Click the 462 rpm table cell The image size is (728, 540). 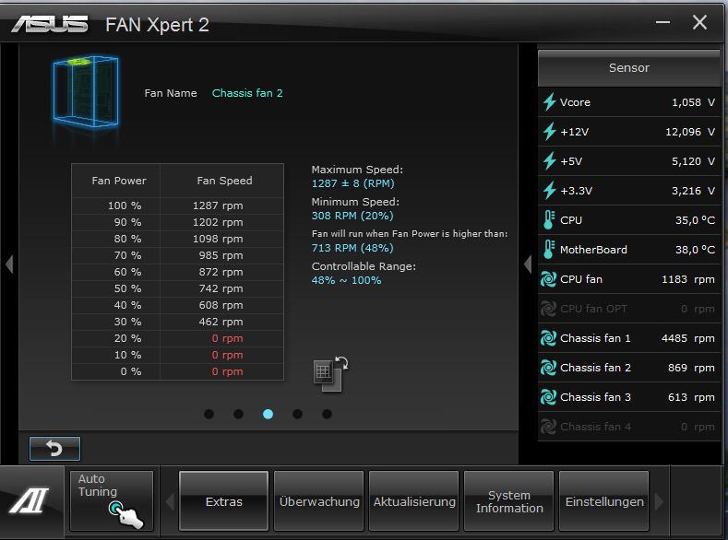221,322
